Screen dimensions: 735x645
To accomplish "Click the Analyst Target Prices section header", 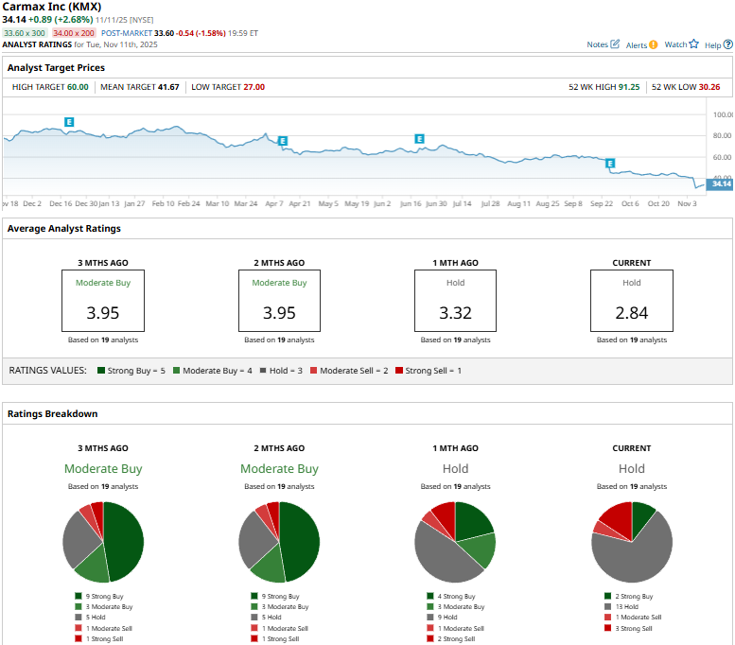I will [x=56, y=67].
